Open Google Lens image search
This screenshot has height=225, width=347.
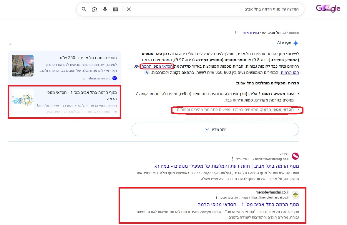point(94,9)
